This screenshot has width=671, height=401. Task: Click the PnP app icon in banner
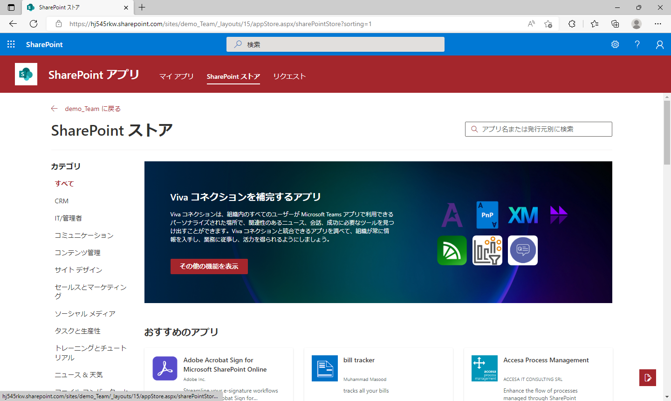click(x=487, y=215)
